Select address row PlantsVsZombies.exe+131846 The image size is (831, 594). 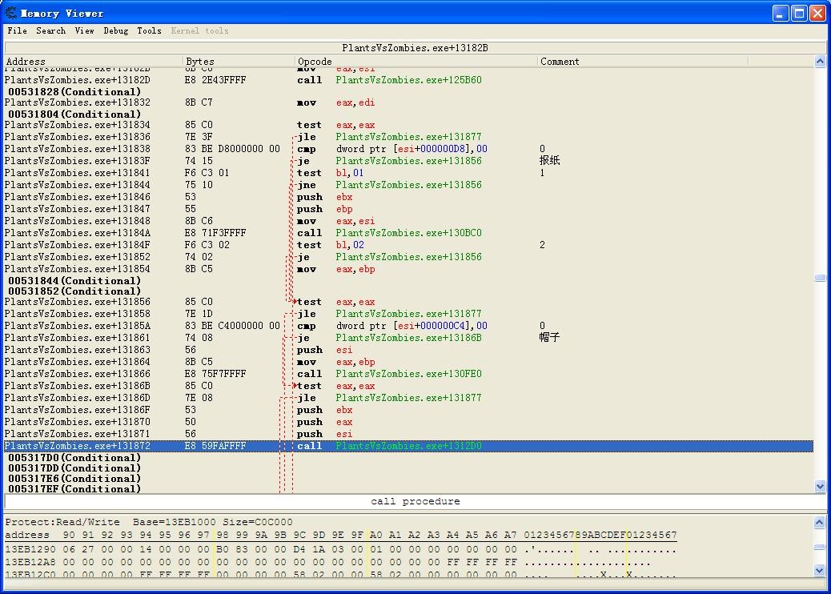point(408,197)
